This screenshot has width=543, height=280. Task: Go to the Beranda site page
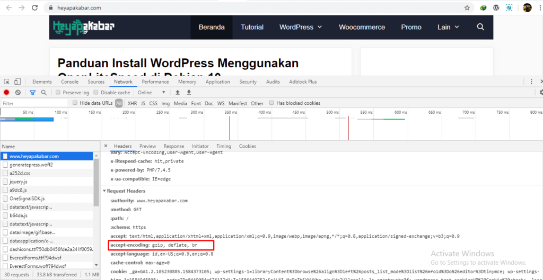pos(212,27)
